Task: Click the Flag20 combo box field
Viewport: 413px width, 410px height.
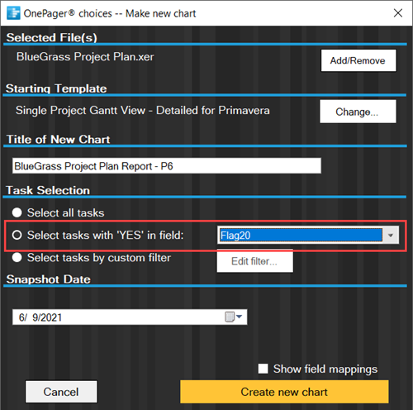Action: pos(308,236)
